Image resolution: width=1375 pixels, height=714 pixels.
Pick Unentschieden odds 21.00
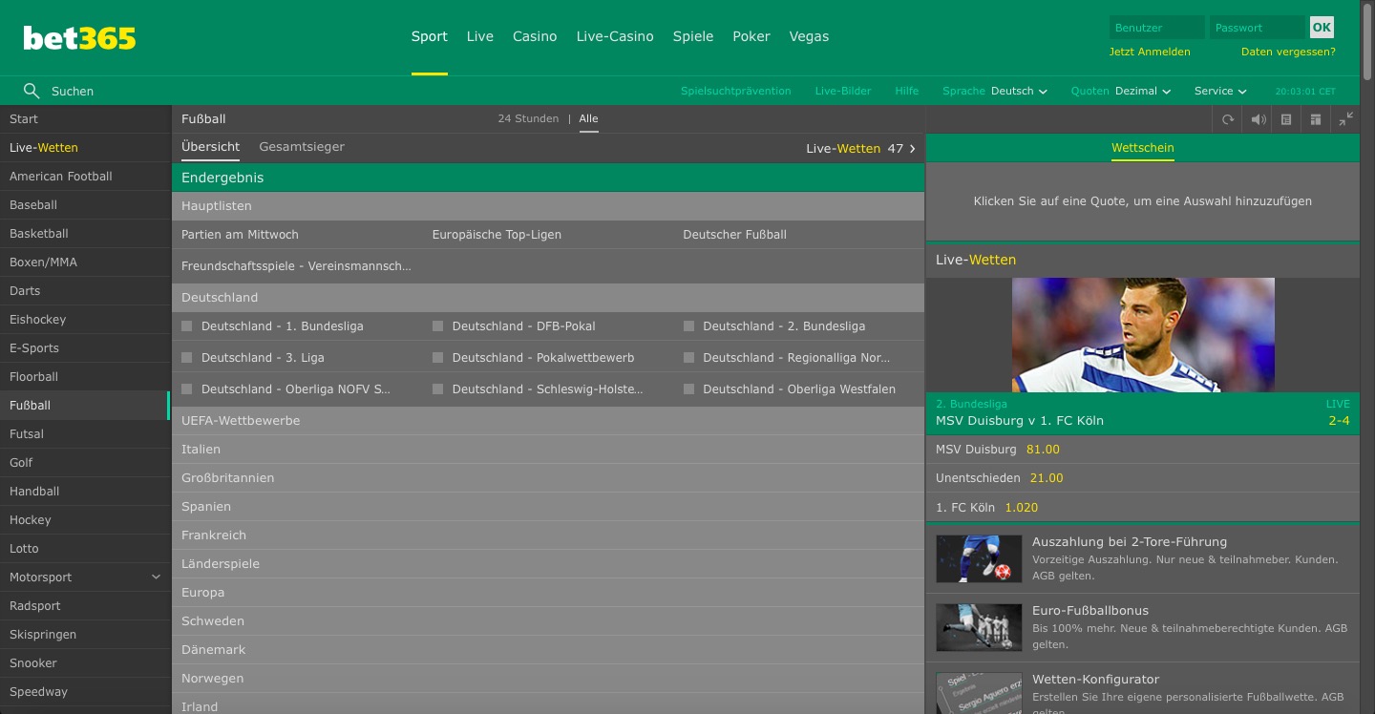(1047, 478)
